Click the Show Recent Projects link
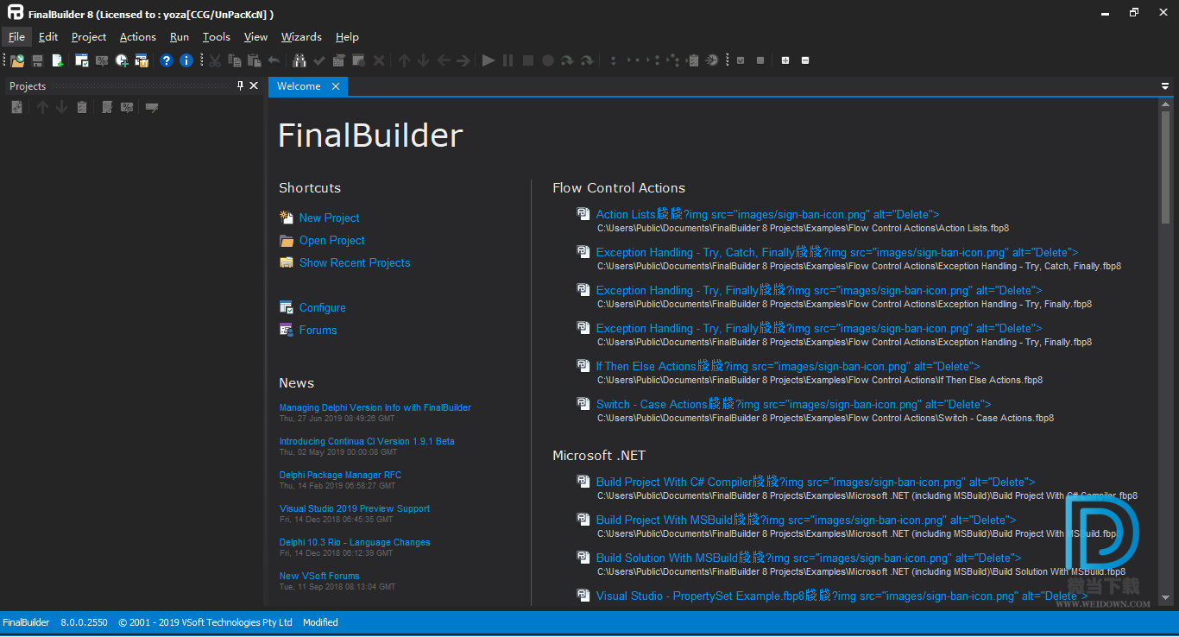The image size is (1179, 637). [355, 263]
